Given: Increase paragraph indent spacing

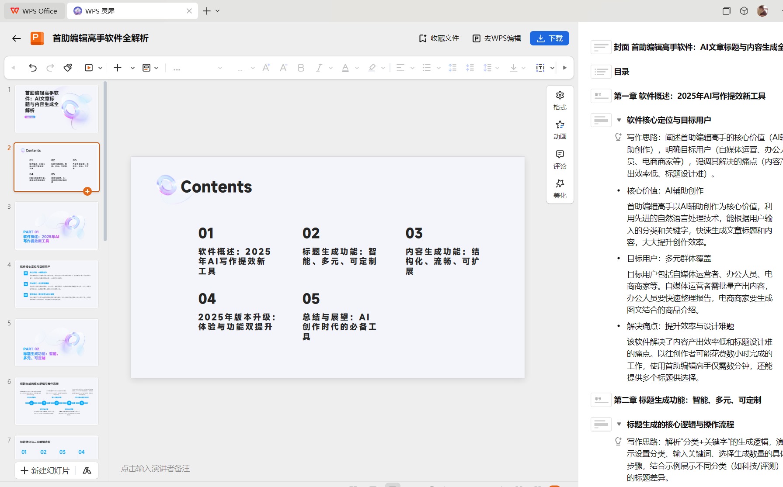Looking at the screenshot, I should point(453,68).
